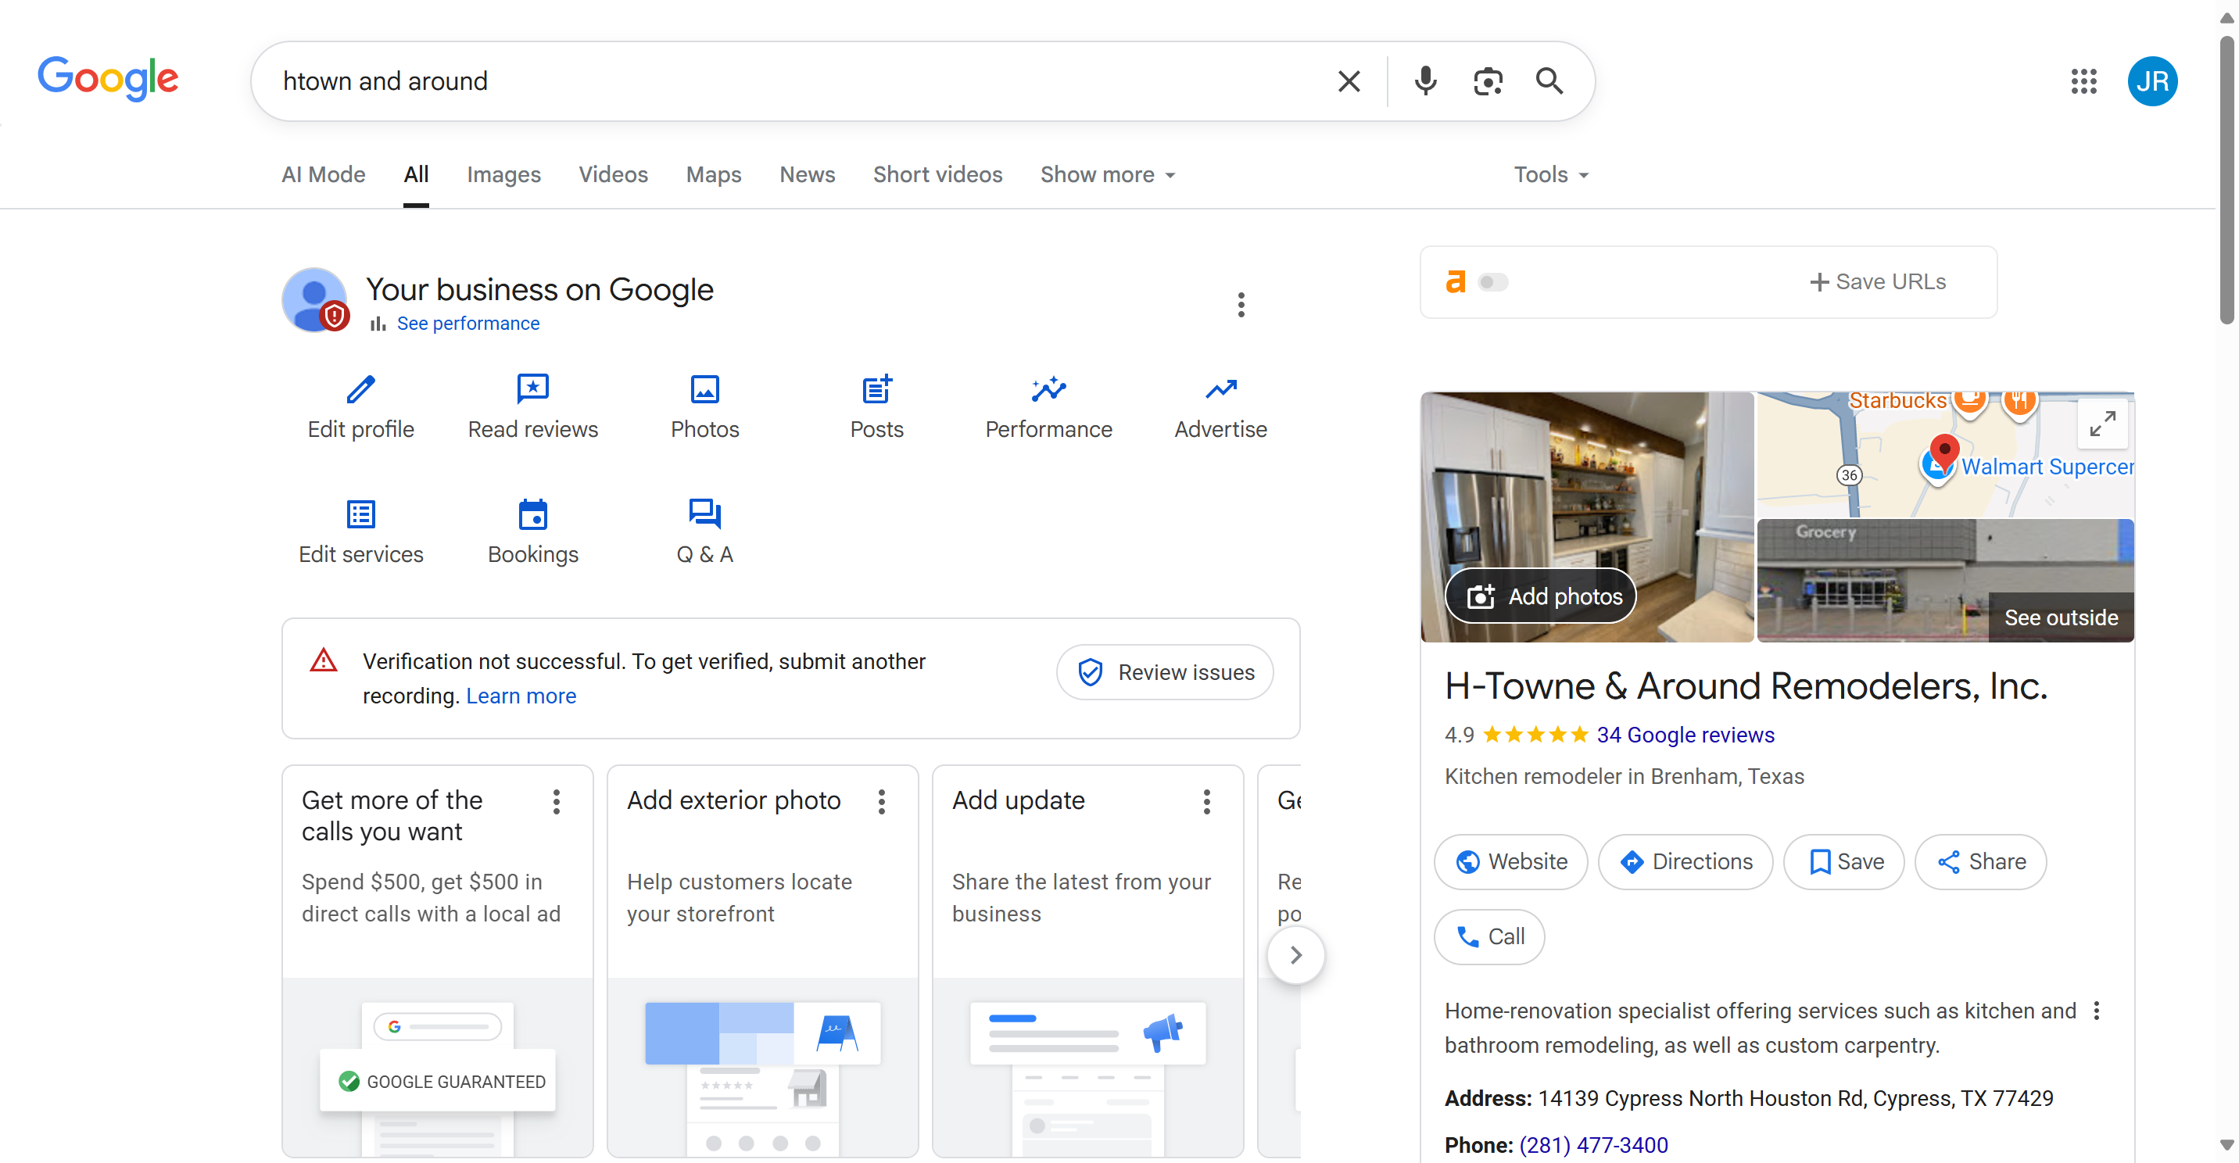Click the orange 'a' extension logo
The width and height of the screenshot is (2239, 1163).
pos(1455,281)
